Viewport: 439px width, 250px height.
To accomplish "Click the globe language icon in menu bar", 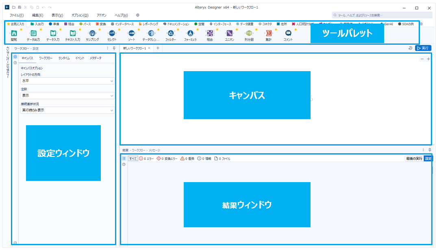I will (138, 15).
